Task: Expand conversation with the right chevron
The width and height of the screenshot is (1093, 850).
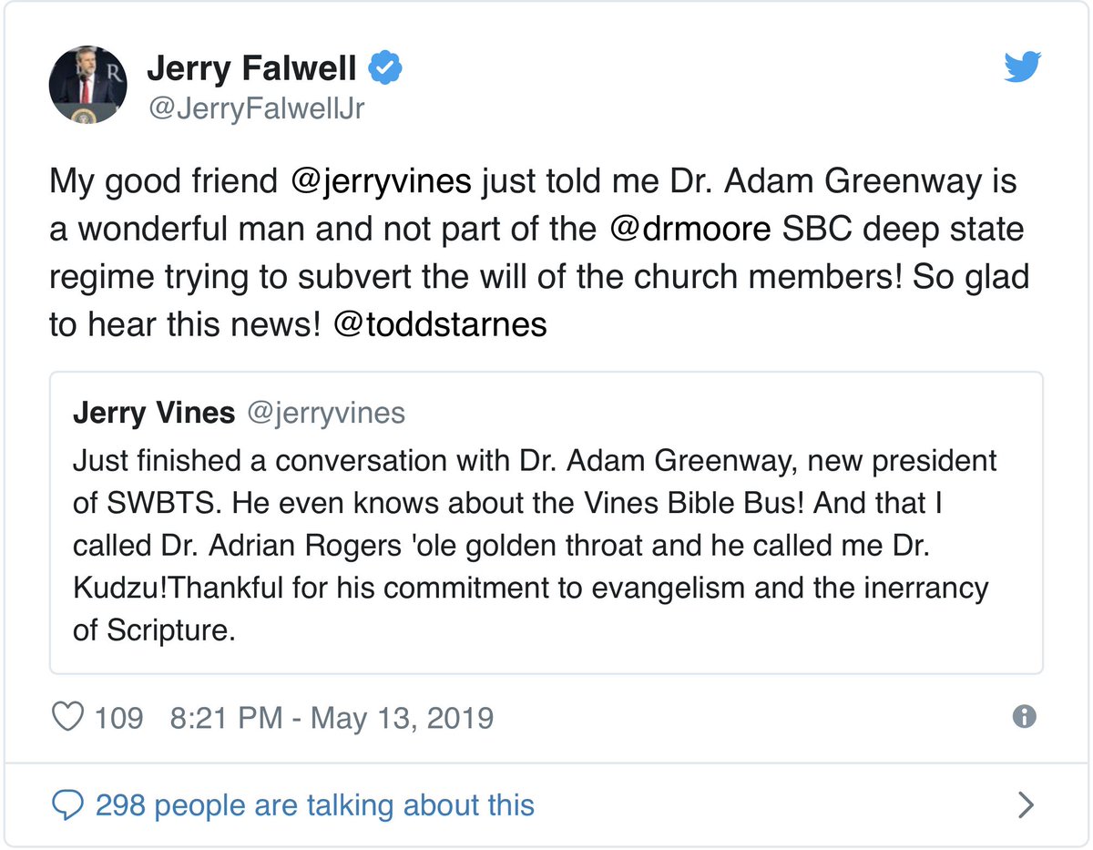Action: pyautogui.click(x=1026, y=804)
